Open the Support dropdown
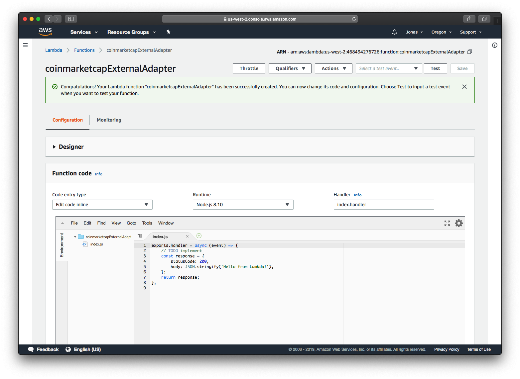Viewport: 520px width, 379px height. point(471,32)
